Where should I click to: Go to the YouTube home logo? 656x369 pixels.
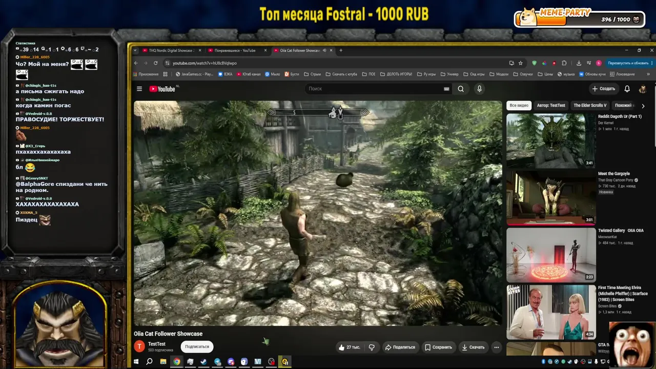click(x=162, y=89)
